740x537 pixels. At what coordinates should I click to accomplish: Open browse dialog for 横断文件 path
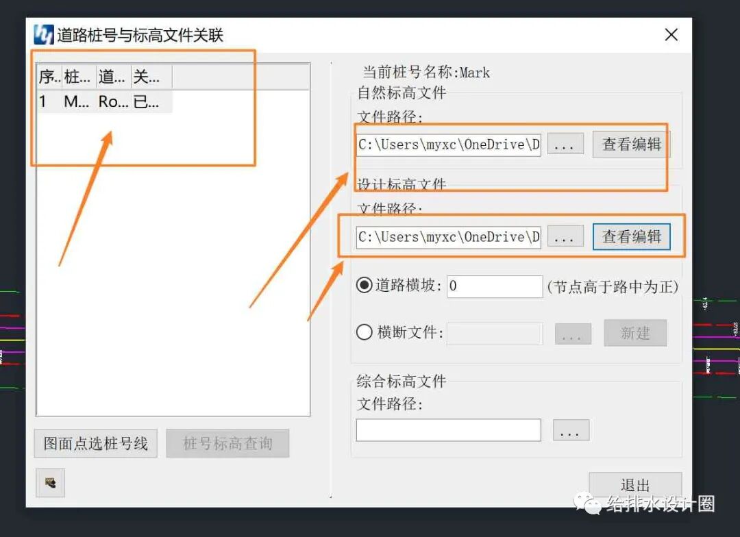[x=573, y=334]
